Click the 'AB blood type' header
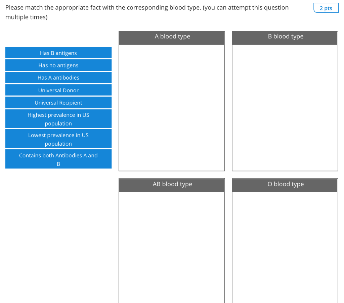 point(172,185)
